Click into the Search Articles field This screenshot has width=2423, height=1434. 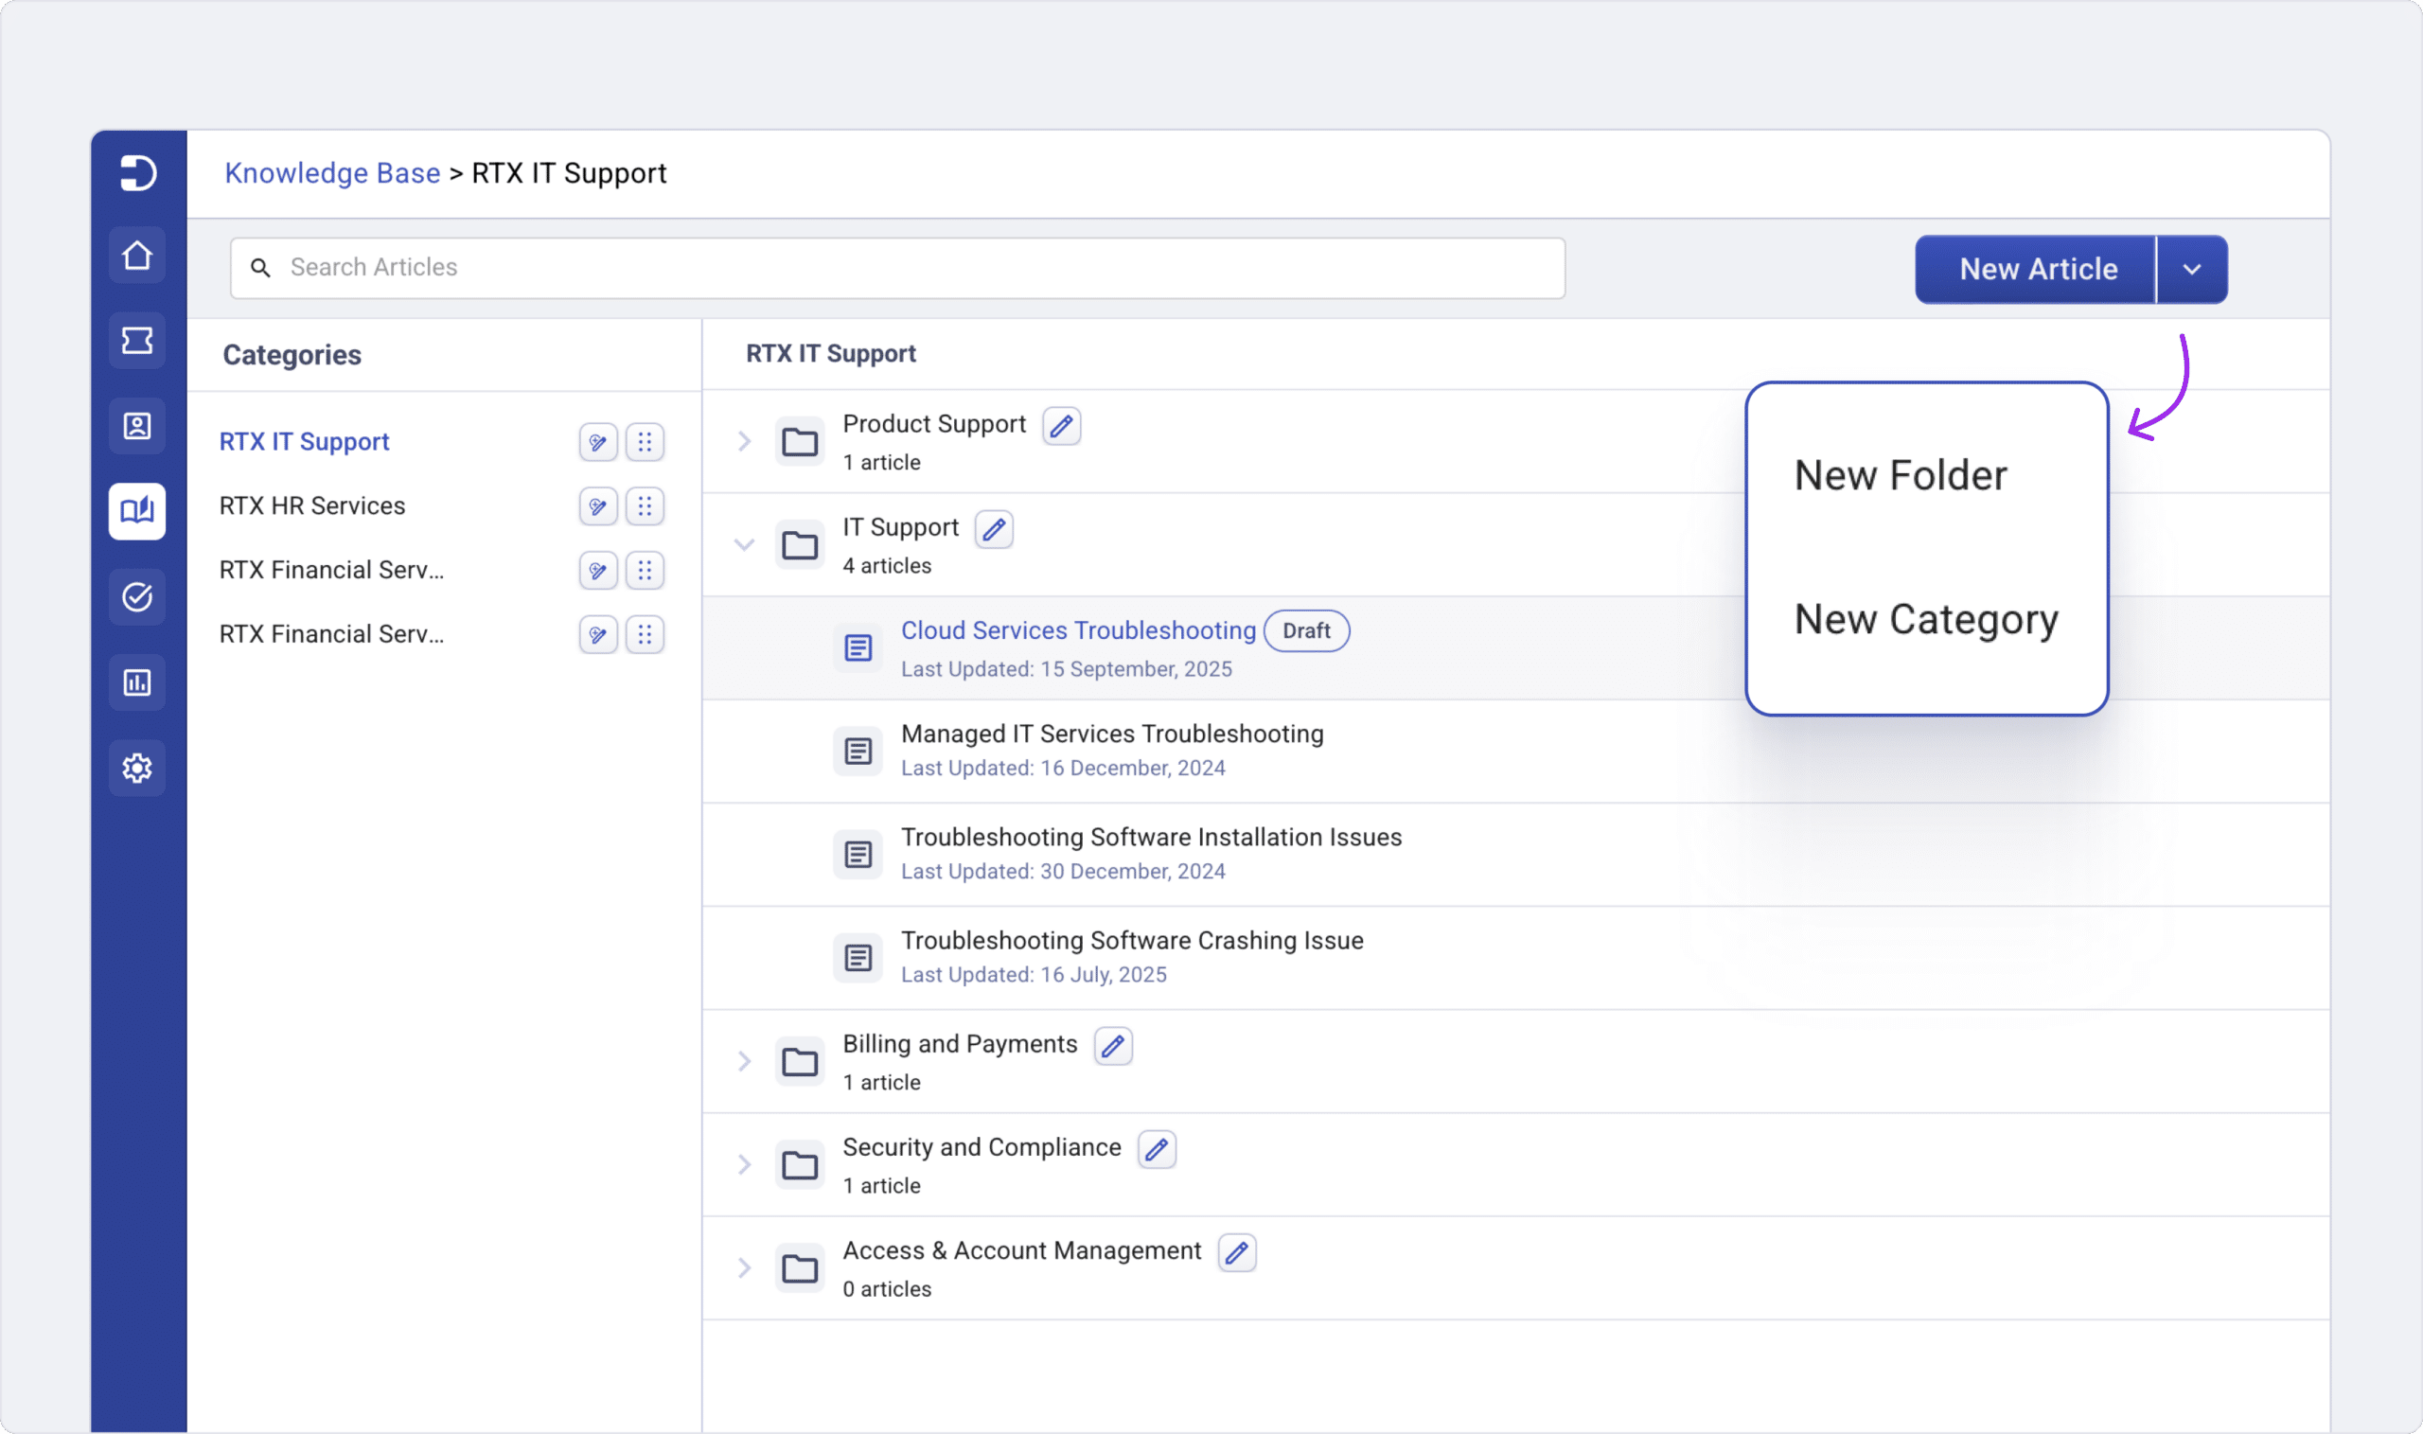[x=898, y=268]
